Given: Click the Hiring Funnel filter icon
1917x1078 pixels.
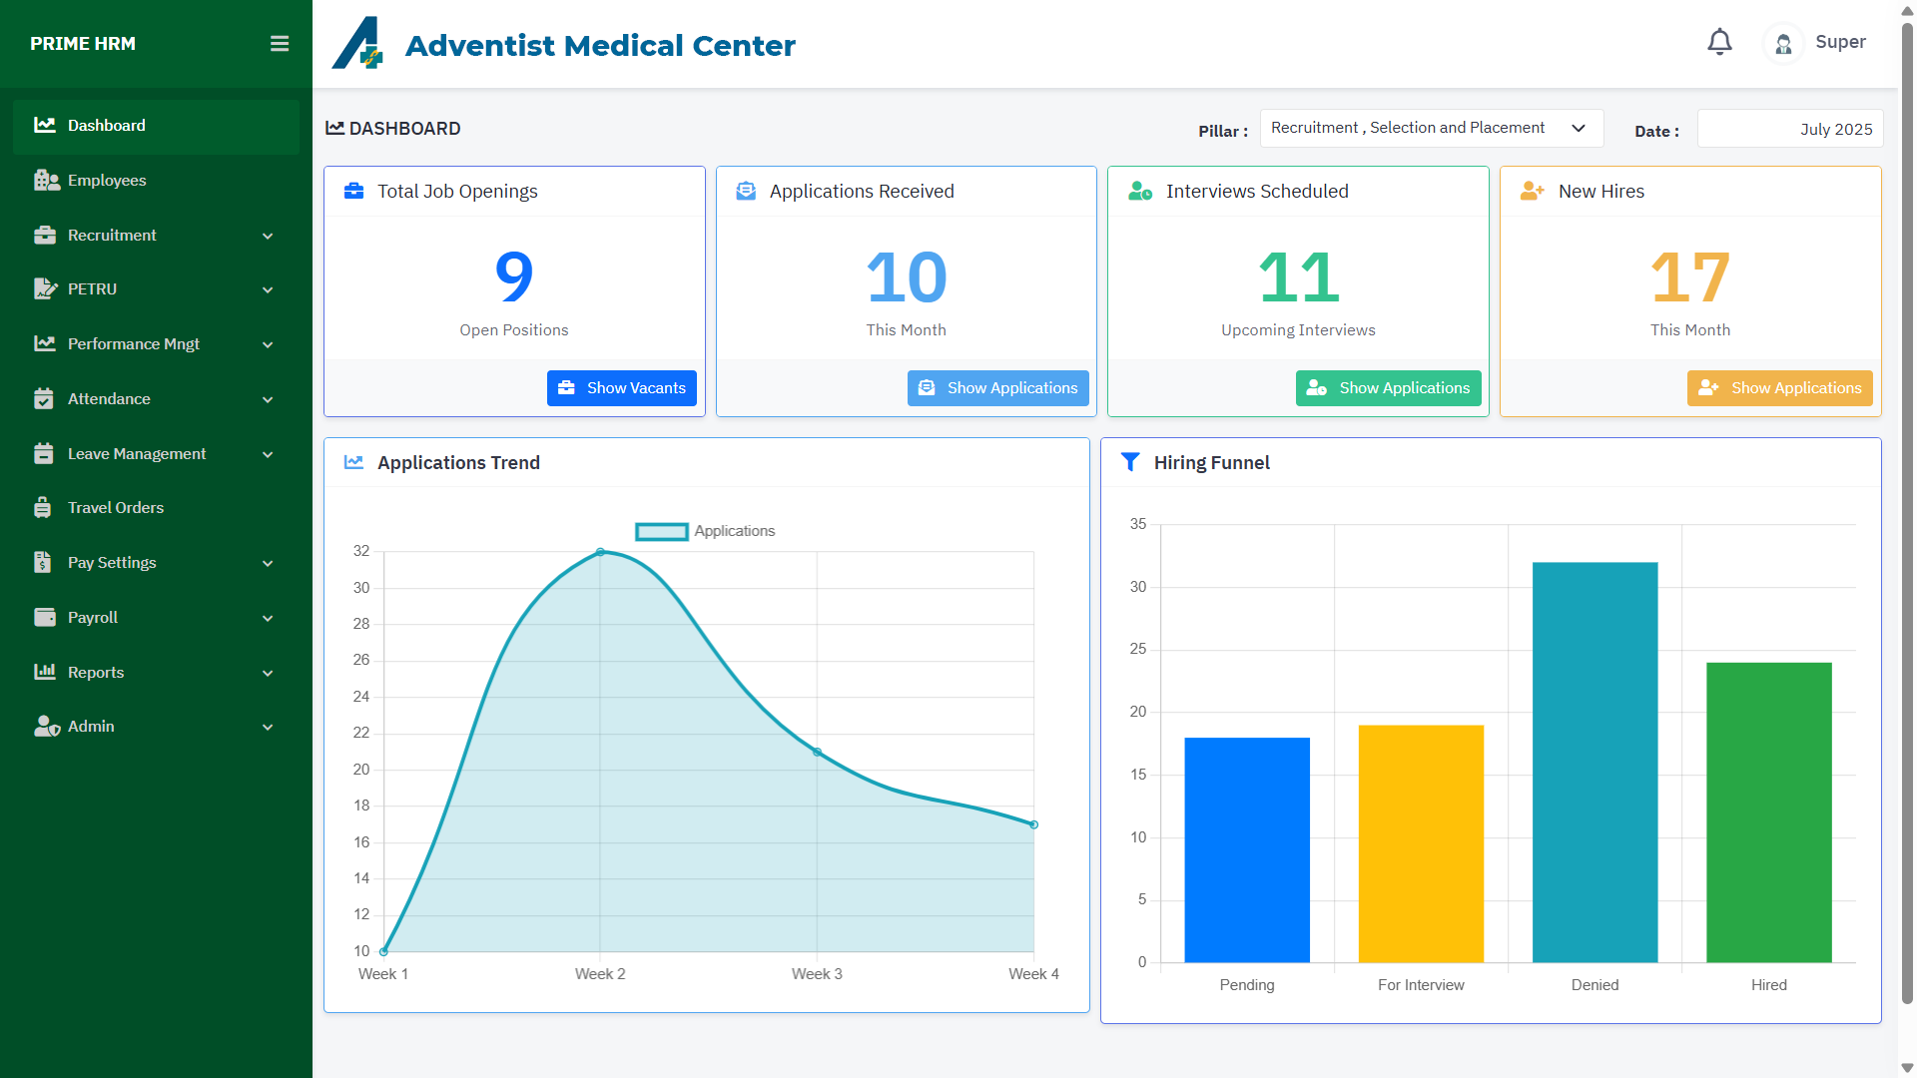Looking at the screenshot, I should click(1130, 462).
